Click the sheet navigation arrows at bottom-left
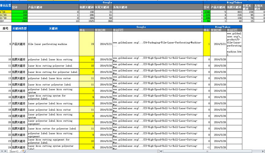The width and height of the screenshot is (265, 153). click(x=4, y=151)
